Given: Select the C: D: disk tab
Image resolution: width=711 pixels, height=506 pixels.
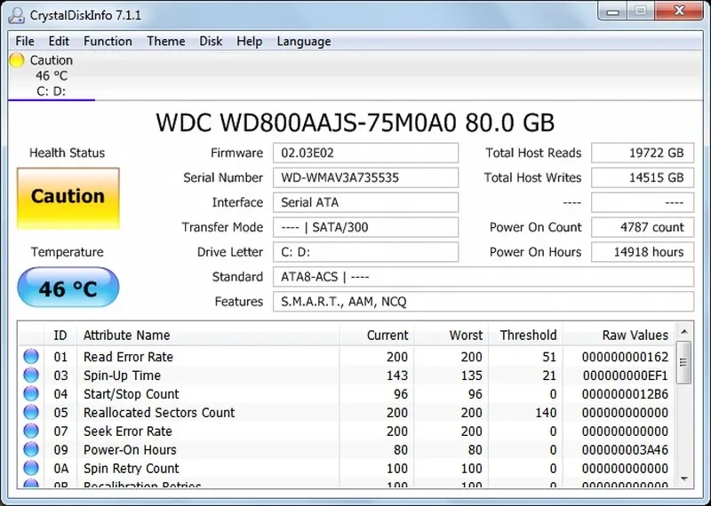Looking at the screenshot, I should coord(51,91).
